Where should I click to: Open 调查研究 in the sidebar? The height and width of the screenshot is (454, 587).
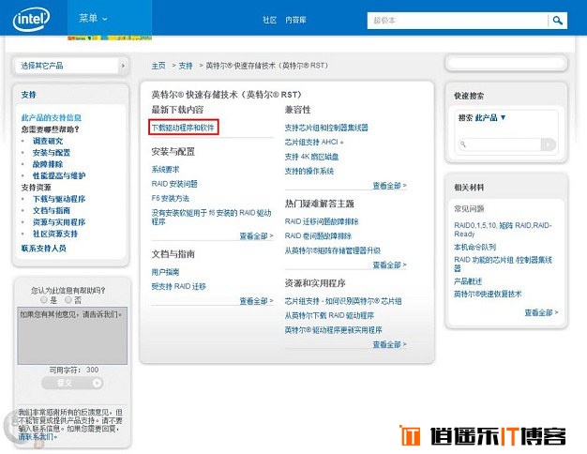(48, 142)
